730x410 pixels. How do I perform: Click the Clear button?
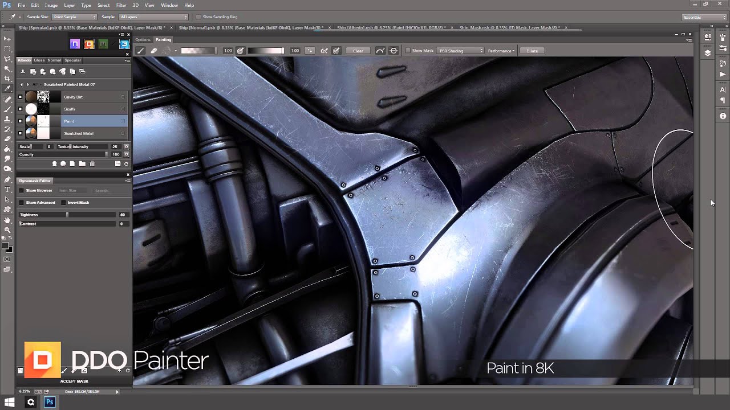pyautogui.click(x=358, y=51)
